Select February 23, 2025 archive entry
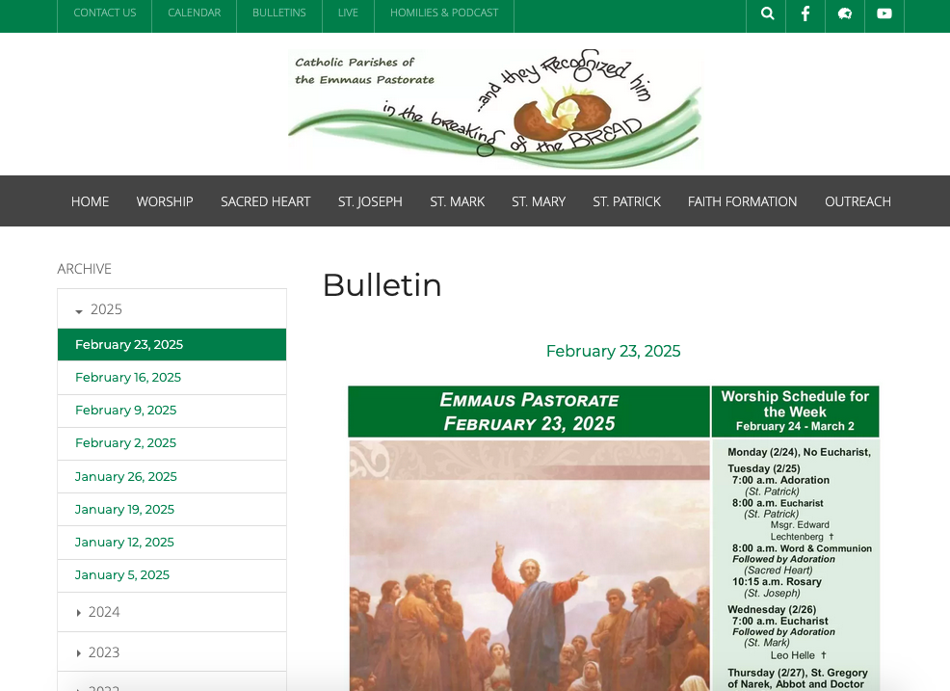Image resolution: width=950 pixels, height=691 pixels. tap(172, 344)
